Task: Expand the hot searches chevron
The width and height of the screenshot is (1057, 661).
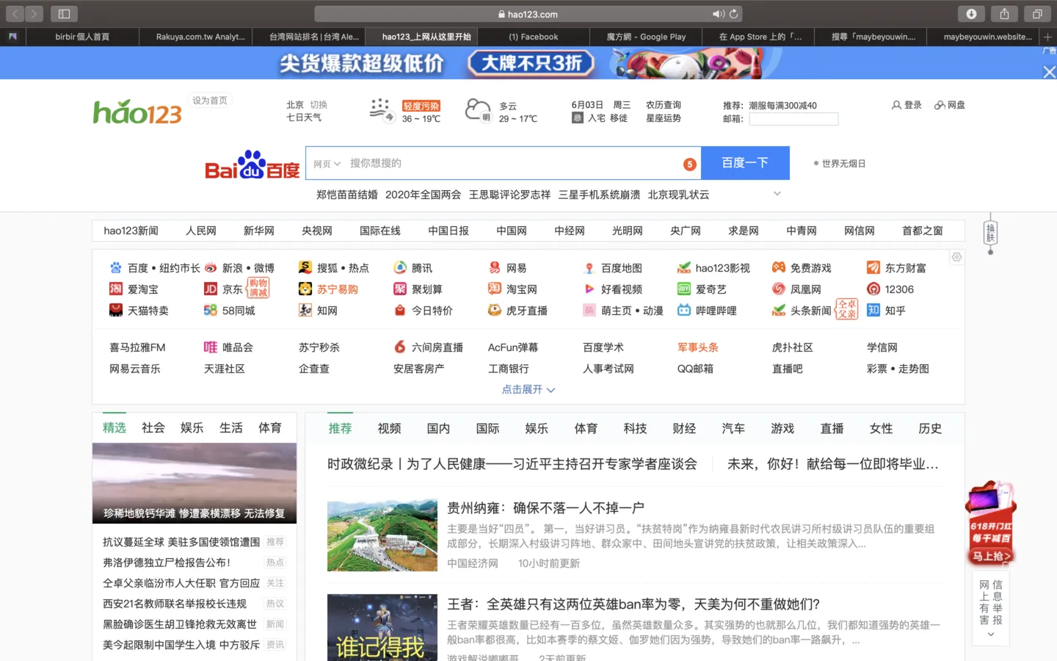Action: [x=777, y=194]
